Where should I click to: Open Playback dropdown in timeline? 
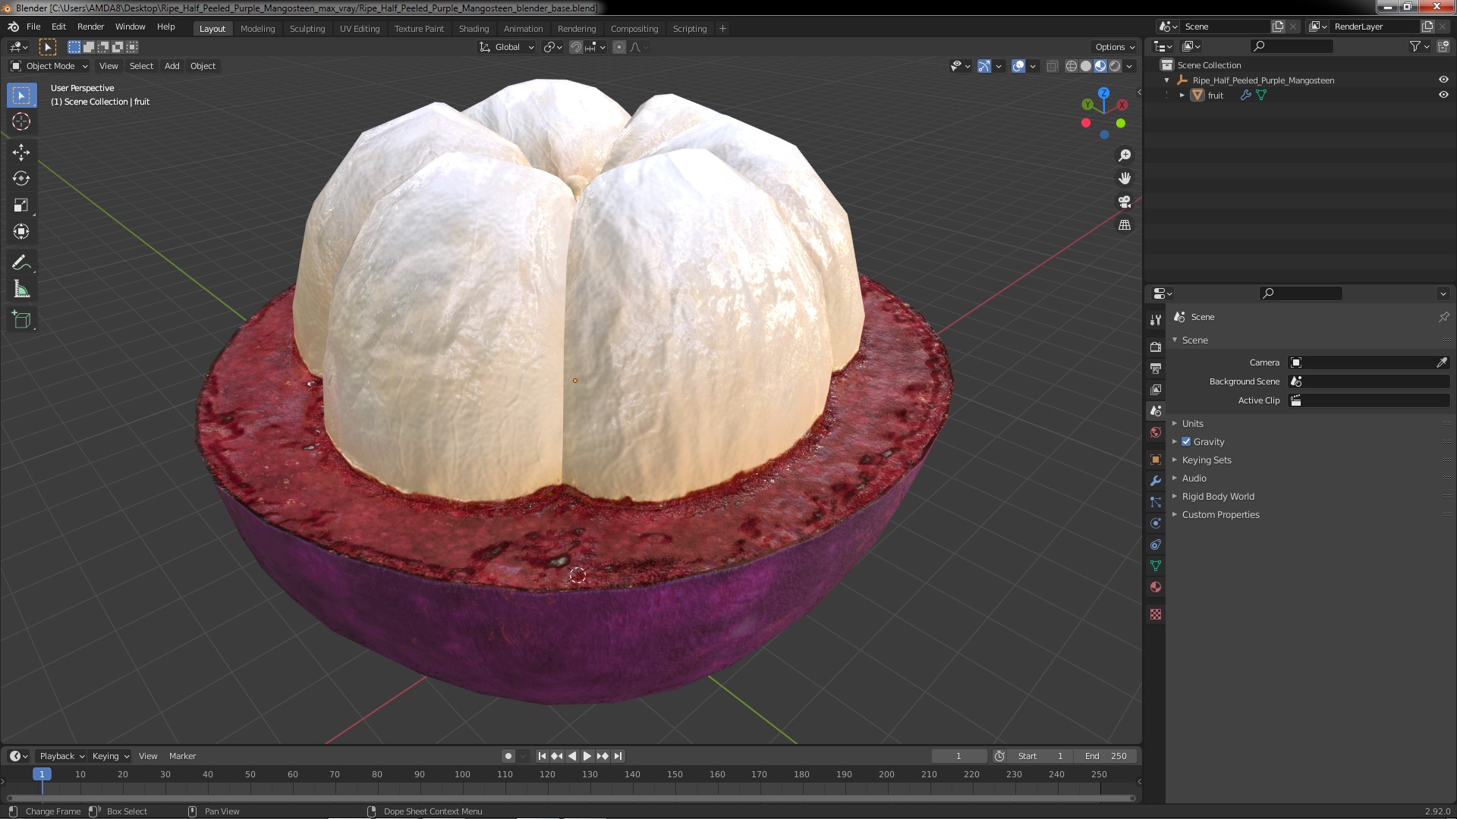(x=61, y=756)
